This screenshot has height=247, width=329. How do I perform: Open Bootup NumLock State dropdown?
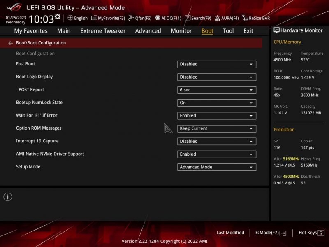[217, 103]
